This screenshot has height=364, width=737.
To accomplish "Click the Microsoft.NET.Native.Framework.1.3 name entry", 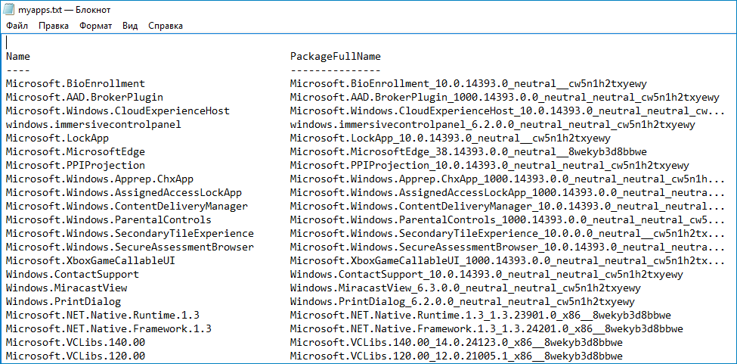I will (x=109, y=328).
